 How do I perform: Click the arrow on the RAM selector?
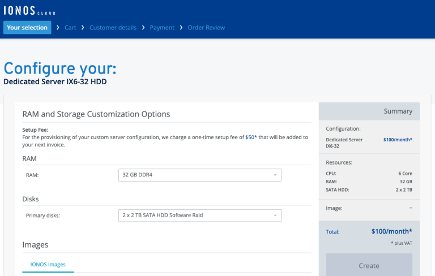tap(275, 175)
